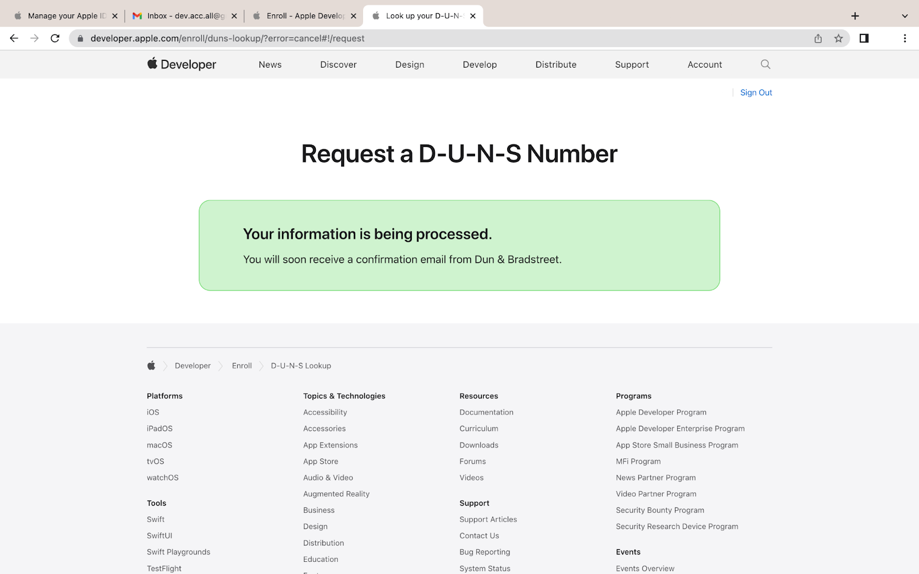919x574 pixels.
Task: Open the Downloads resource link
Action: click(479, 445)
